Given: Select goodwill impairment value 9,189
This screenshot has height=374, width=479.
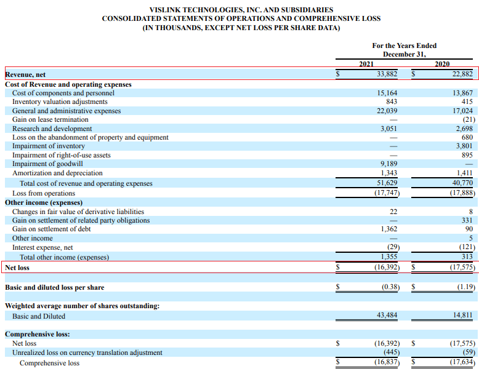Looking at the screenshot, I should pyautogui.click(x=388, y=164).
